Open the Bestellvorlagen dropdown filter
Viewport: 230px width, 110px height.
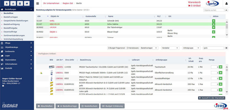[x=149, y=48]
